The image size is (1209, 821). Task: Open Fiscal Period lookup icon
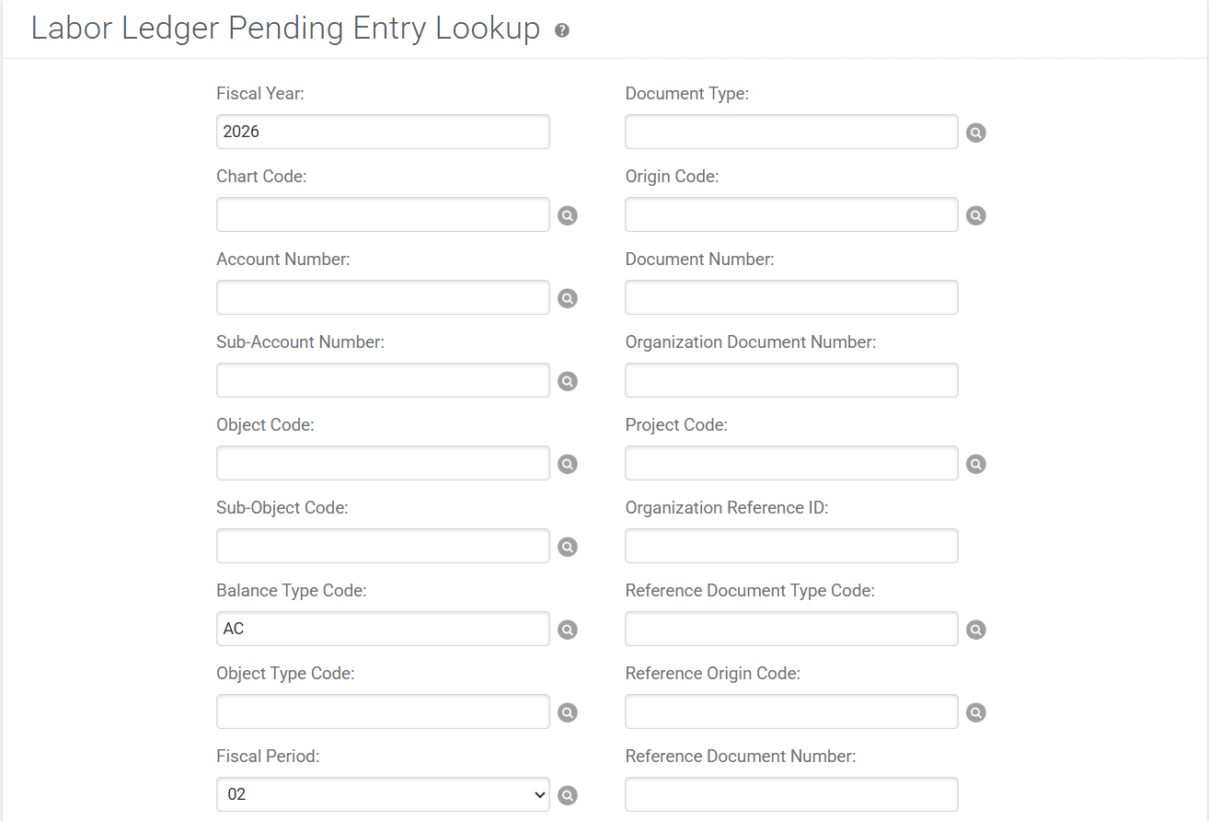pyautogui.click(x=568, y=795)
